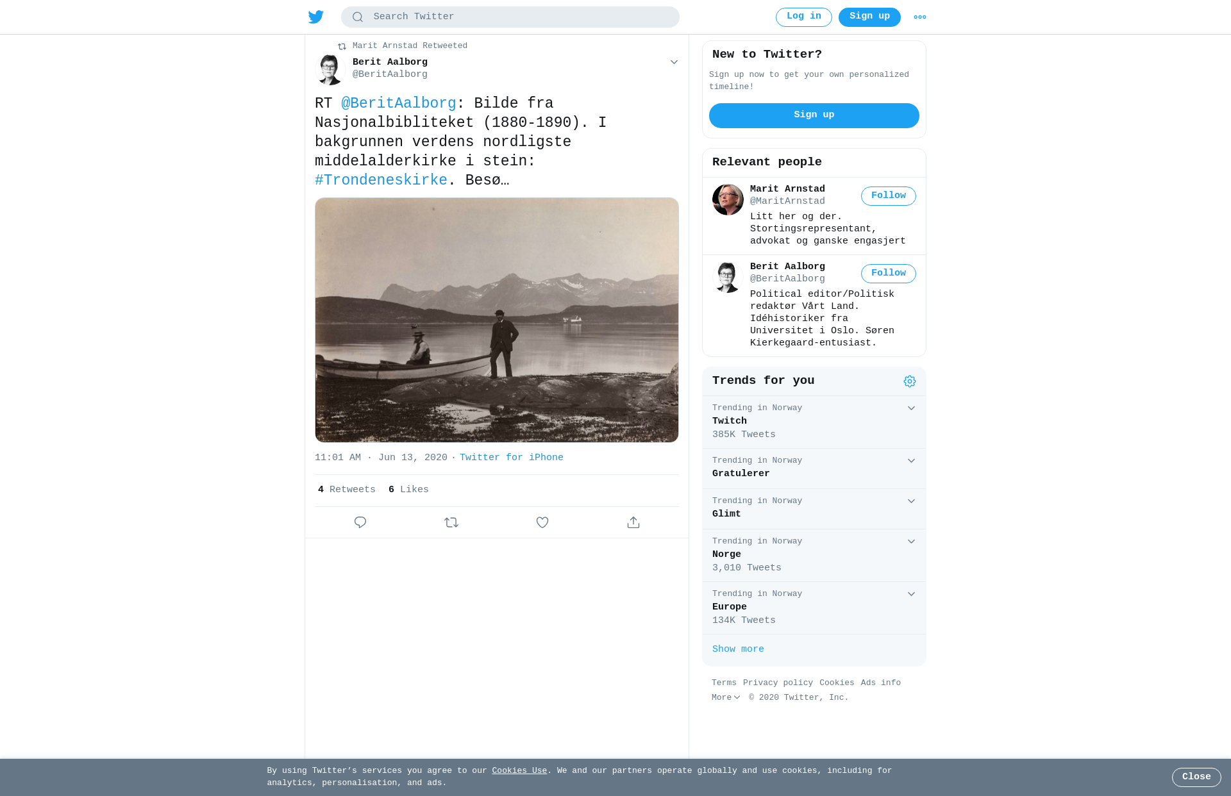Like the tweet with heart icon
This screenshot has width=1231, height=796.
[x=542, y=522]
